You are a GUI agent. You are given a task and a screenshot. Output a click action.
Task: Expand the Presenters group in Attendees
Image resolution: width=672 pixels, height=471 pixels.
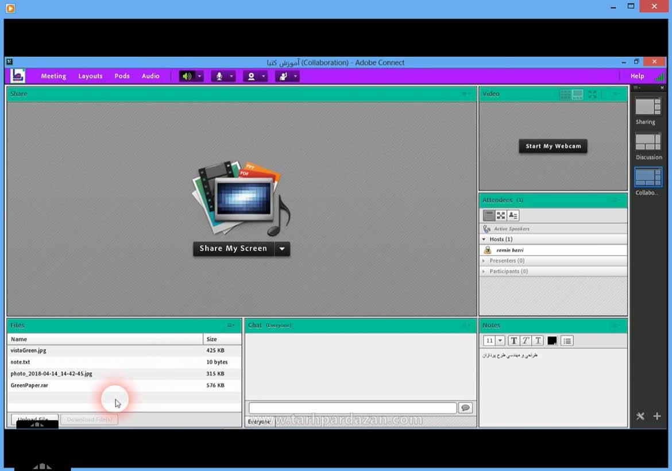coord(484,261)
